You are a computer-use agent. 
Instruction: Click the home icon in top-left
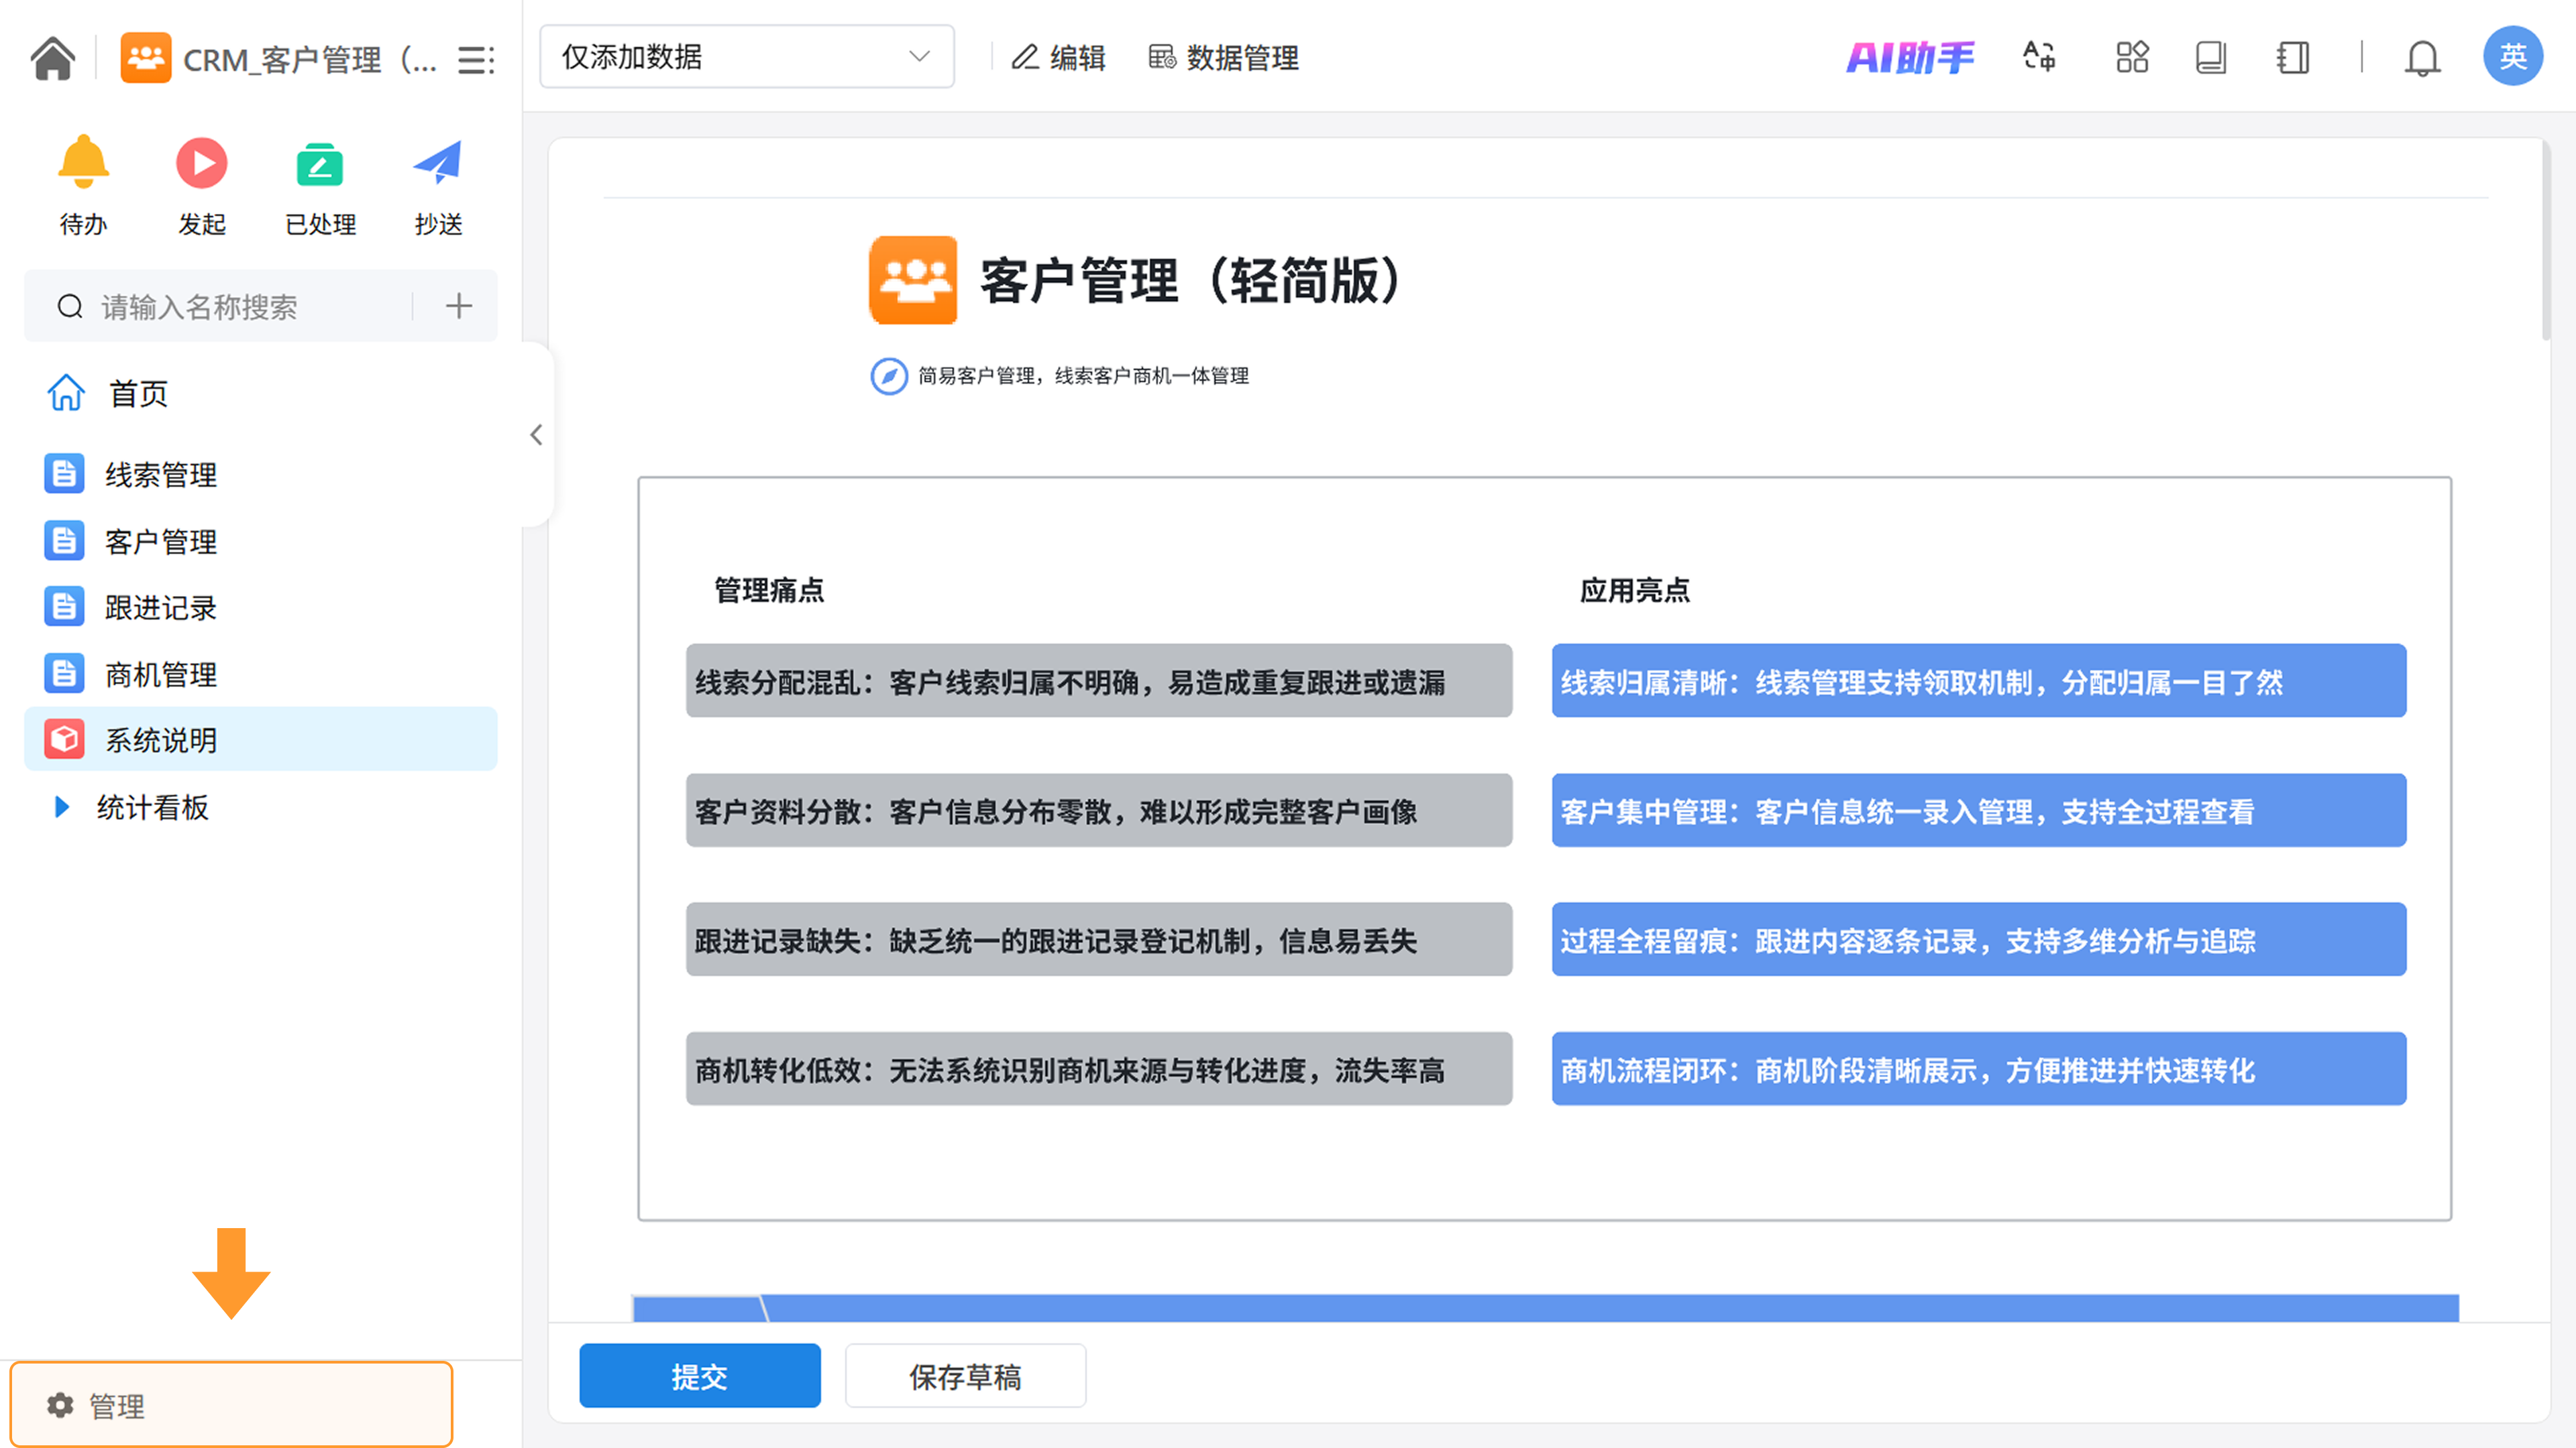pos(52,58)
